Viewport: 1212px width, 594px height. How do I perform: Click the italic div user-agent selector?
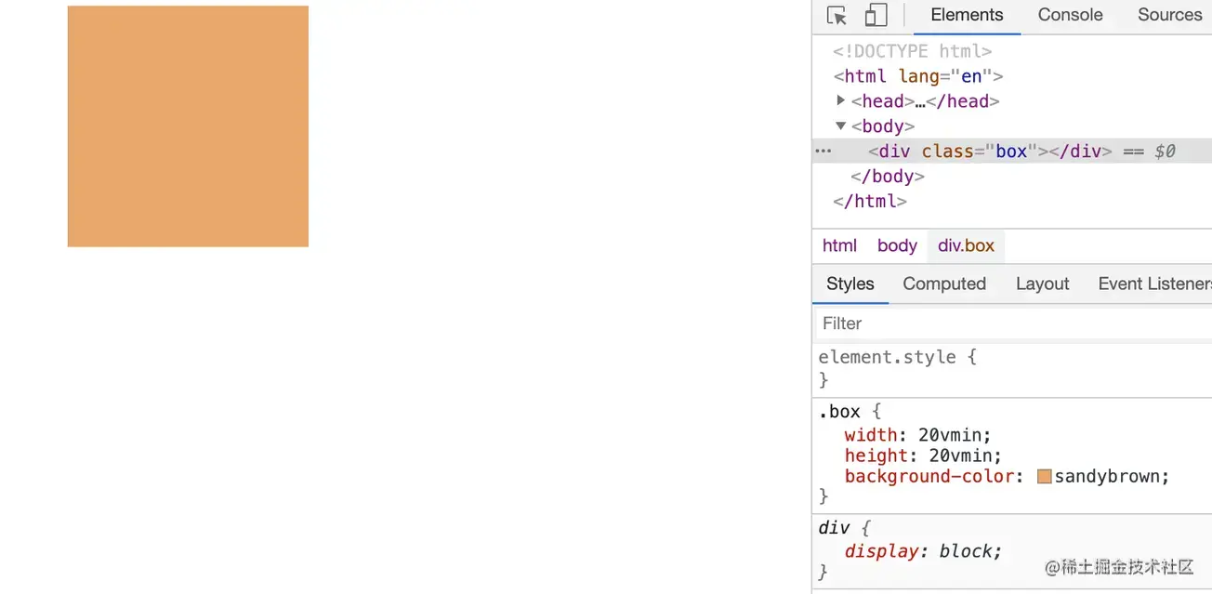(834, 528)
